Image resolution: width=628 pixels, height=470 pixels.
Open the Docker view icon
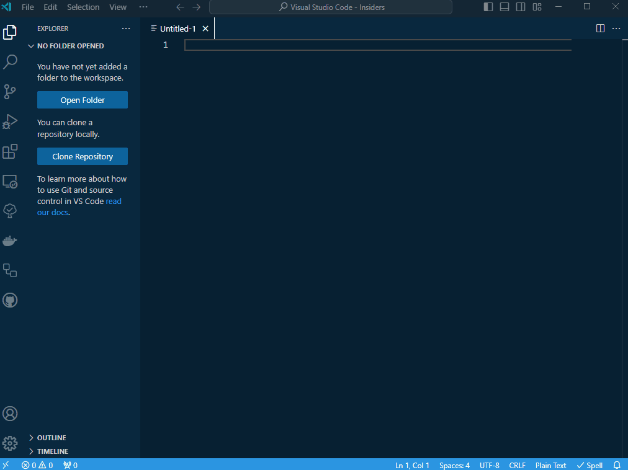pos(9,241)
